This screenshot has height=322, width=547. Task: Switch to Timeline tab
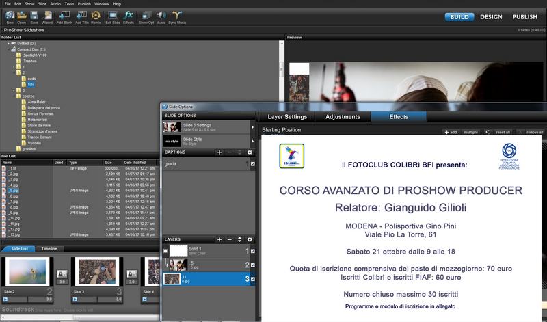tap(49, 249)
